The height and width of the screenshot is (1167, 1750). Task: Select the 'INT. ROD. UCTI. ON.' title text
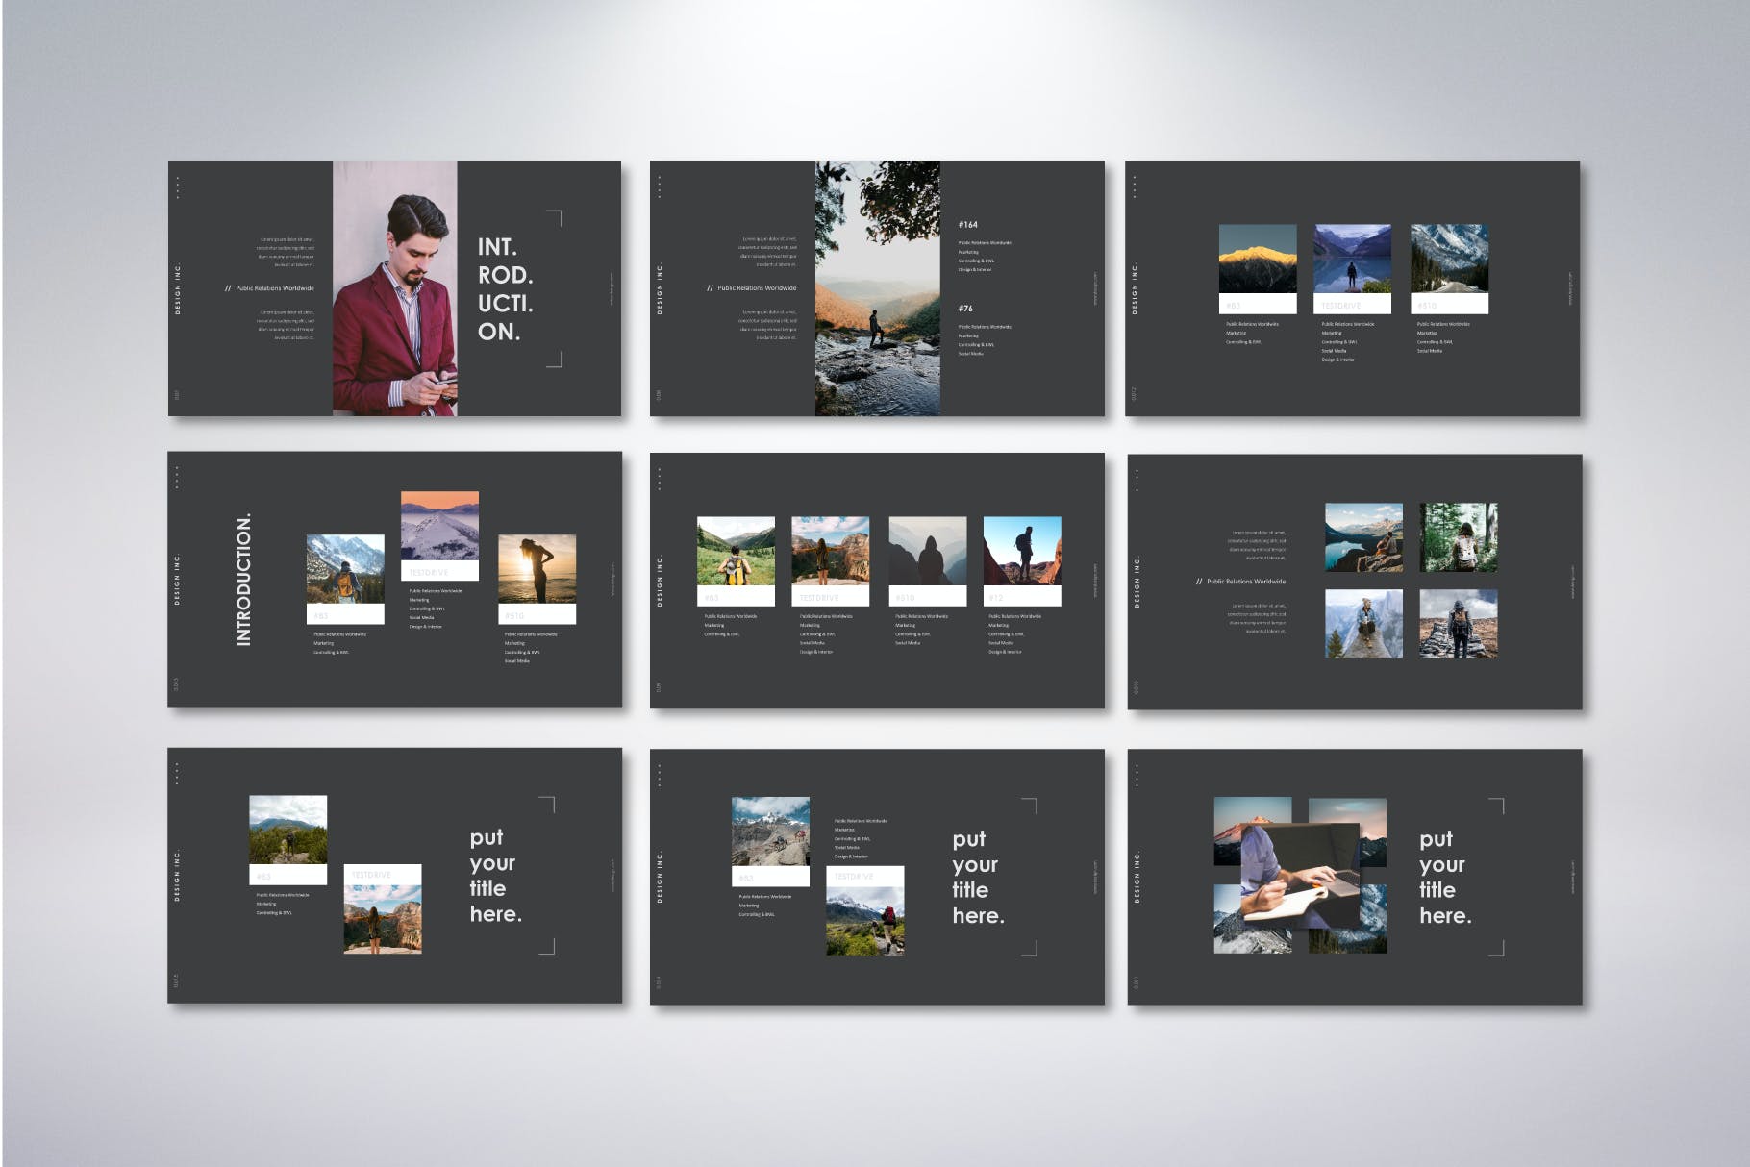pyautogui.click(x=505, y=289)
